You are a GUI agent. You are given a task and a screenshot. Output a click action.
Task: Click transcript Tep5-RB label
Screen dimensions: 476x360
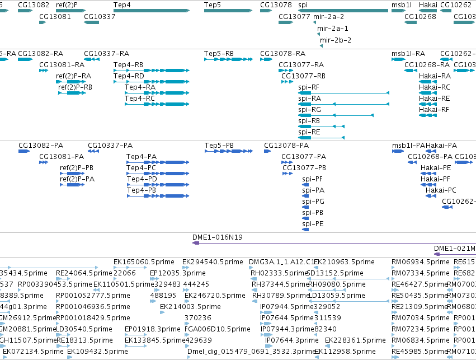coord(219,54)
